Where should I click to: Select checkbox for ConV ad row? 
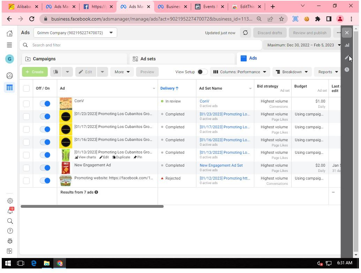(x=26, y=104)
